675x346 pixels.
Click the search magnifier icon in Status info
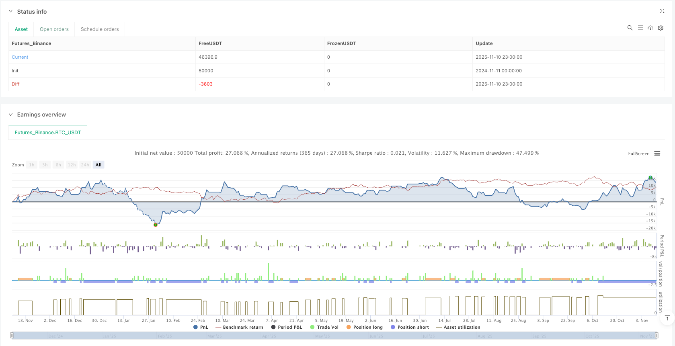(x=630, y=28)
